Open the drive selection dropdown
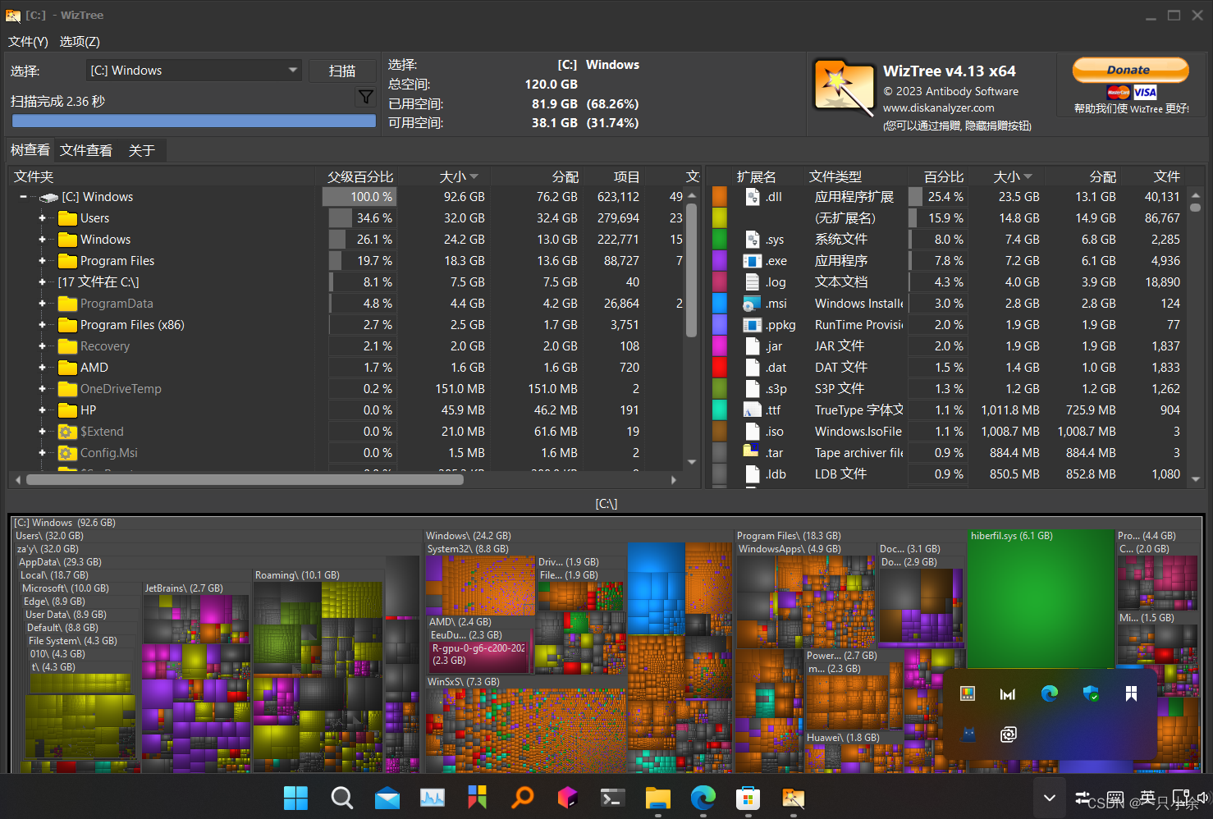 point(194,71)
